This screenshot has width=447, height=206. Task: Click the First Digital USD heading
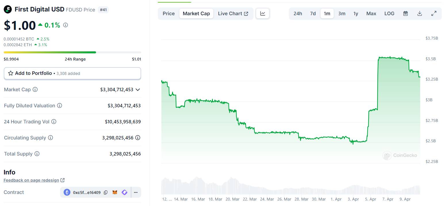(39, 9)
